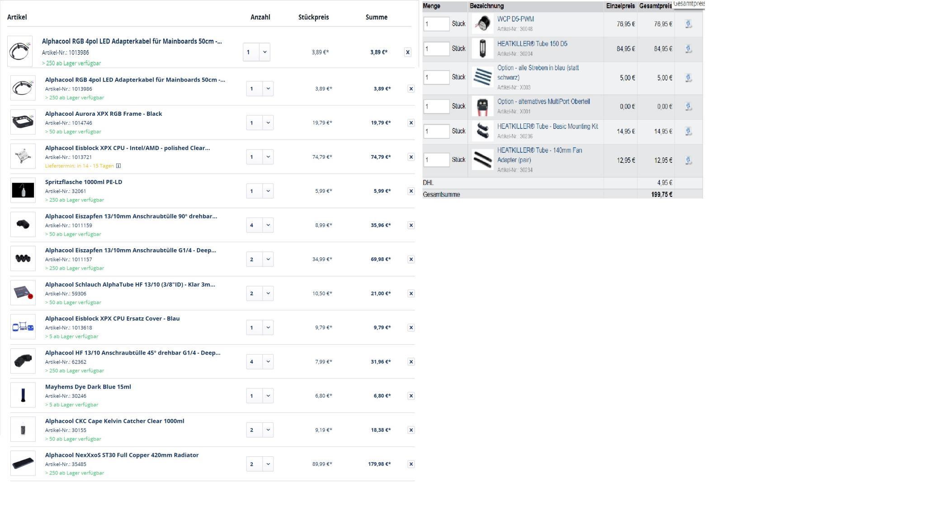Change quantity of AlphaTube HF 13/10 Schlauch

[268, 294]
